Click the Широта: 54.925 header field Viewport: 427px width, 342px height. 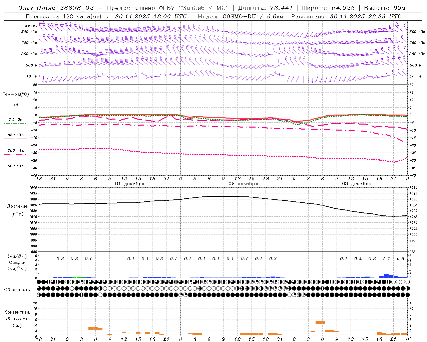(x=328, y=8)
